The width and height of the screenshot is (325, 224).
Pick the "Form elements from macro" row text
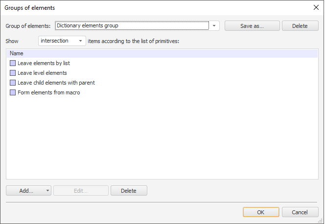coord(48,92)
